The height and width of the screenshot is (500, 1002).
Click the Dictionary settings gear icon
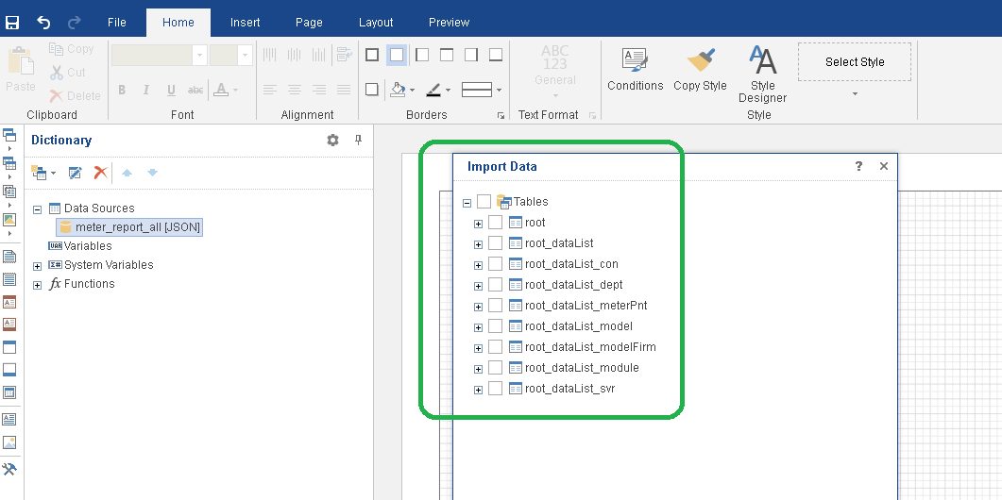333,140
